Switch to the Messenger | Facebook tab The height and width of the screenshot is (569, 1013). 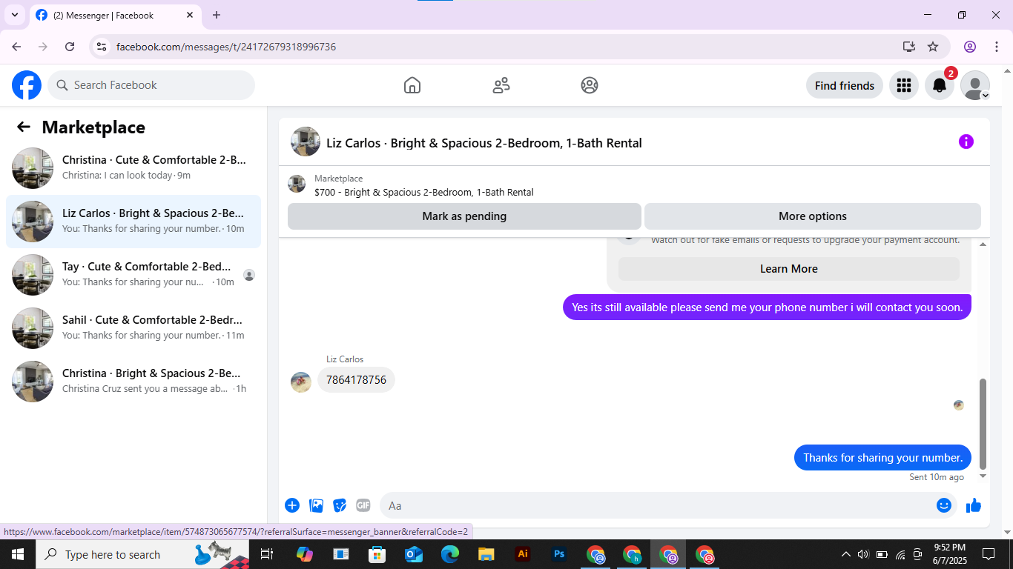point(115,15)
